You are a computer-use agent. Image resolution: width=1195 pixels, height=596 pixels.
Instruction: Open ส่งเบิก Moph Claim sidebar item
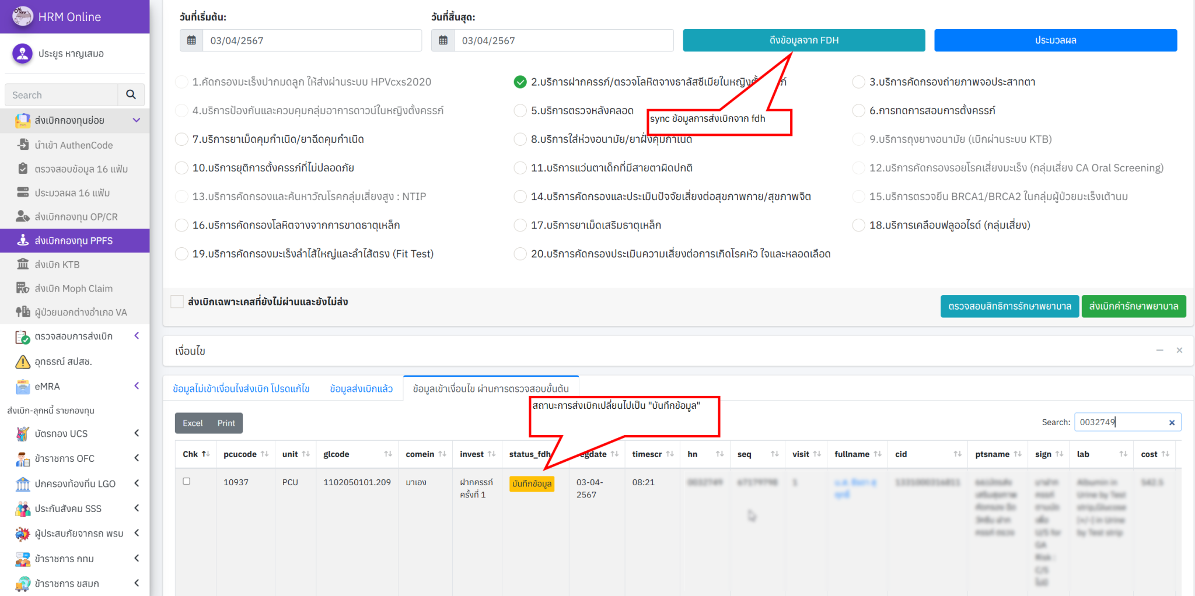[74, 288]
